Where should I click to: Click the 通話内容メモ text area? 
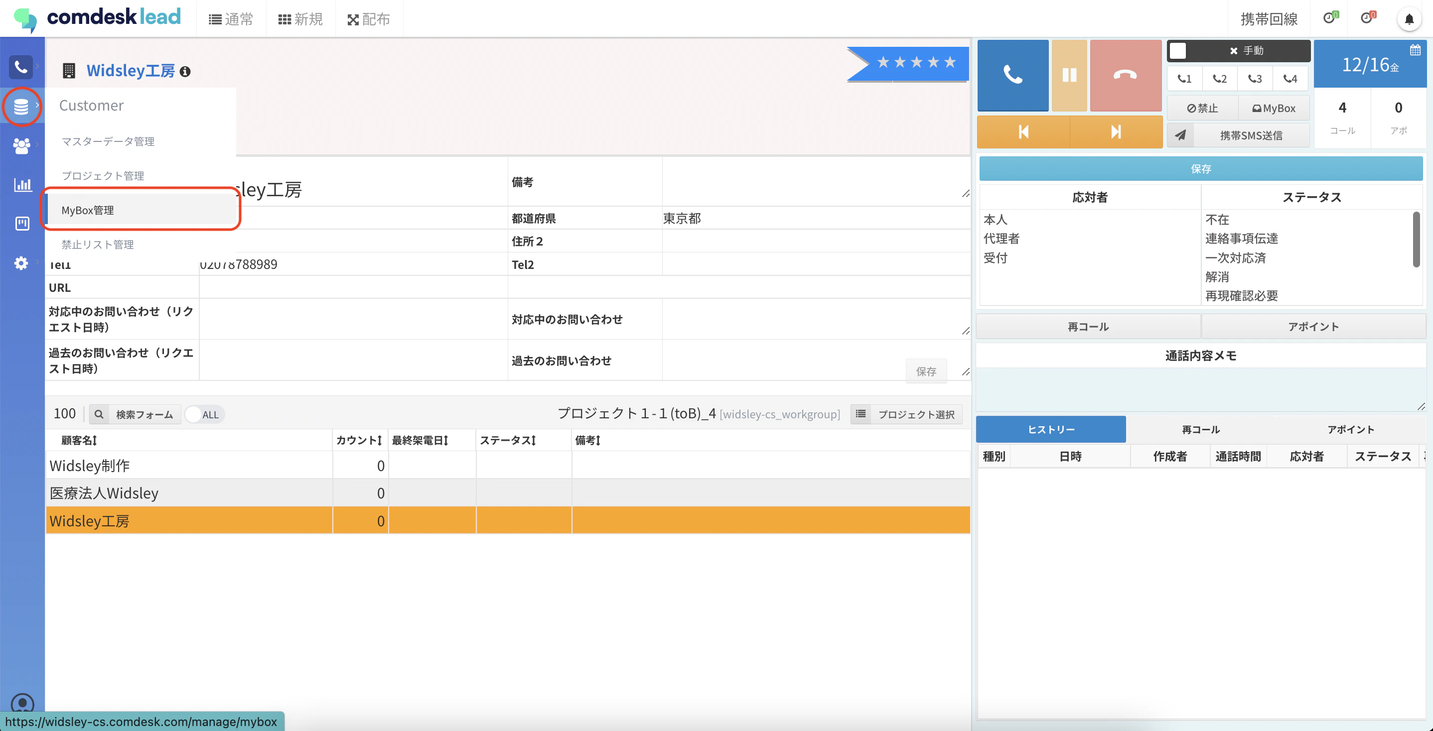(x=1200, y=390)
